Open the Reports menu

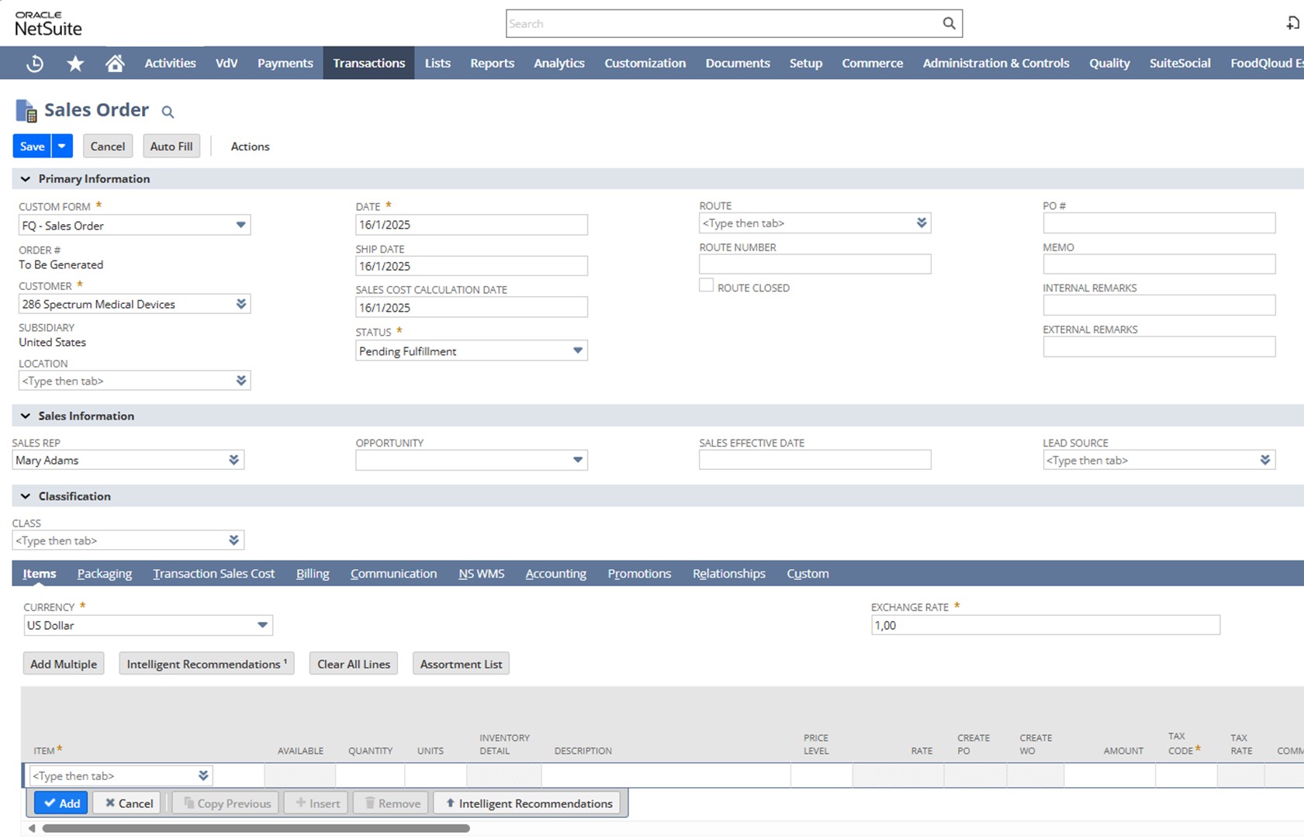coord(492,63)
